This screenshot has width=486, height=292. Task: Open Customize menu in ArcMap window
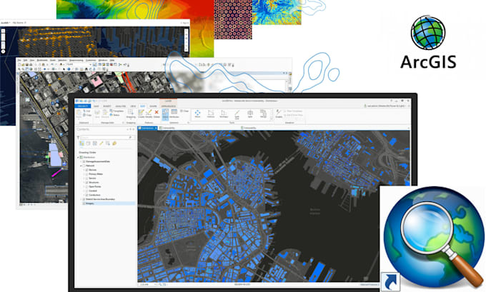(91, 60)
